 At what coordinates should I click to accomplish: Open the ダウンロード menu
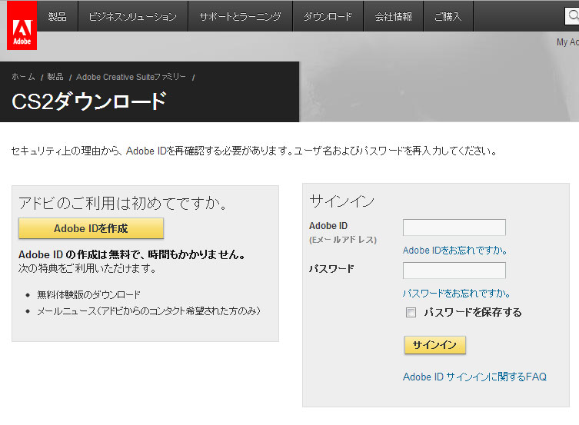coord(328,16)
